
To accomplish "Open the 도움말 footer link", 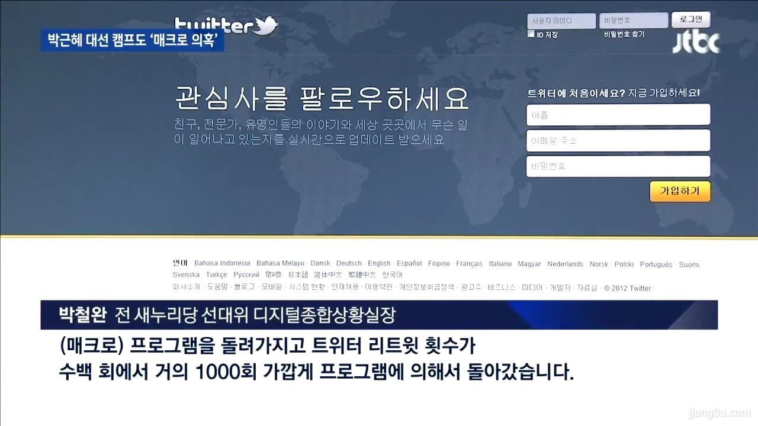I will (x=217, y=287).
